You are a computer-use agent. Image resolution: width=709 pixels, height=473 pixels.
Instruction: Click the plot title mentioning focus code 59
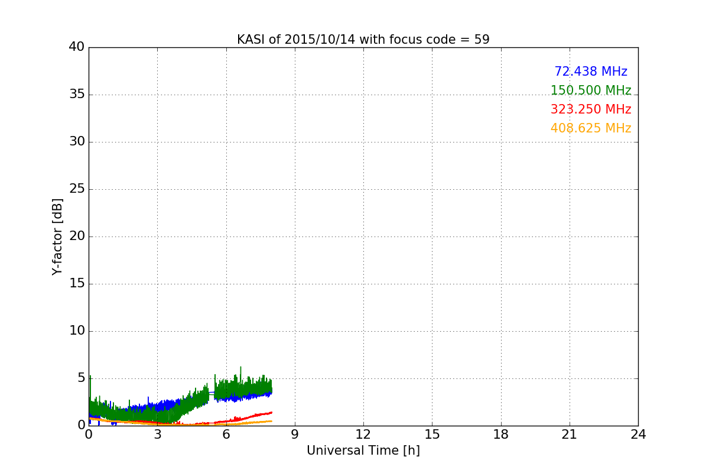click(363, 40)
